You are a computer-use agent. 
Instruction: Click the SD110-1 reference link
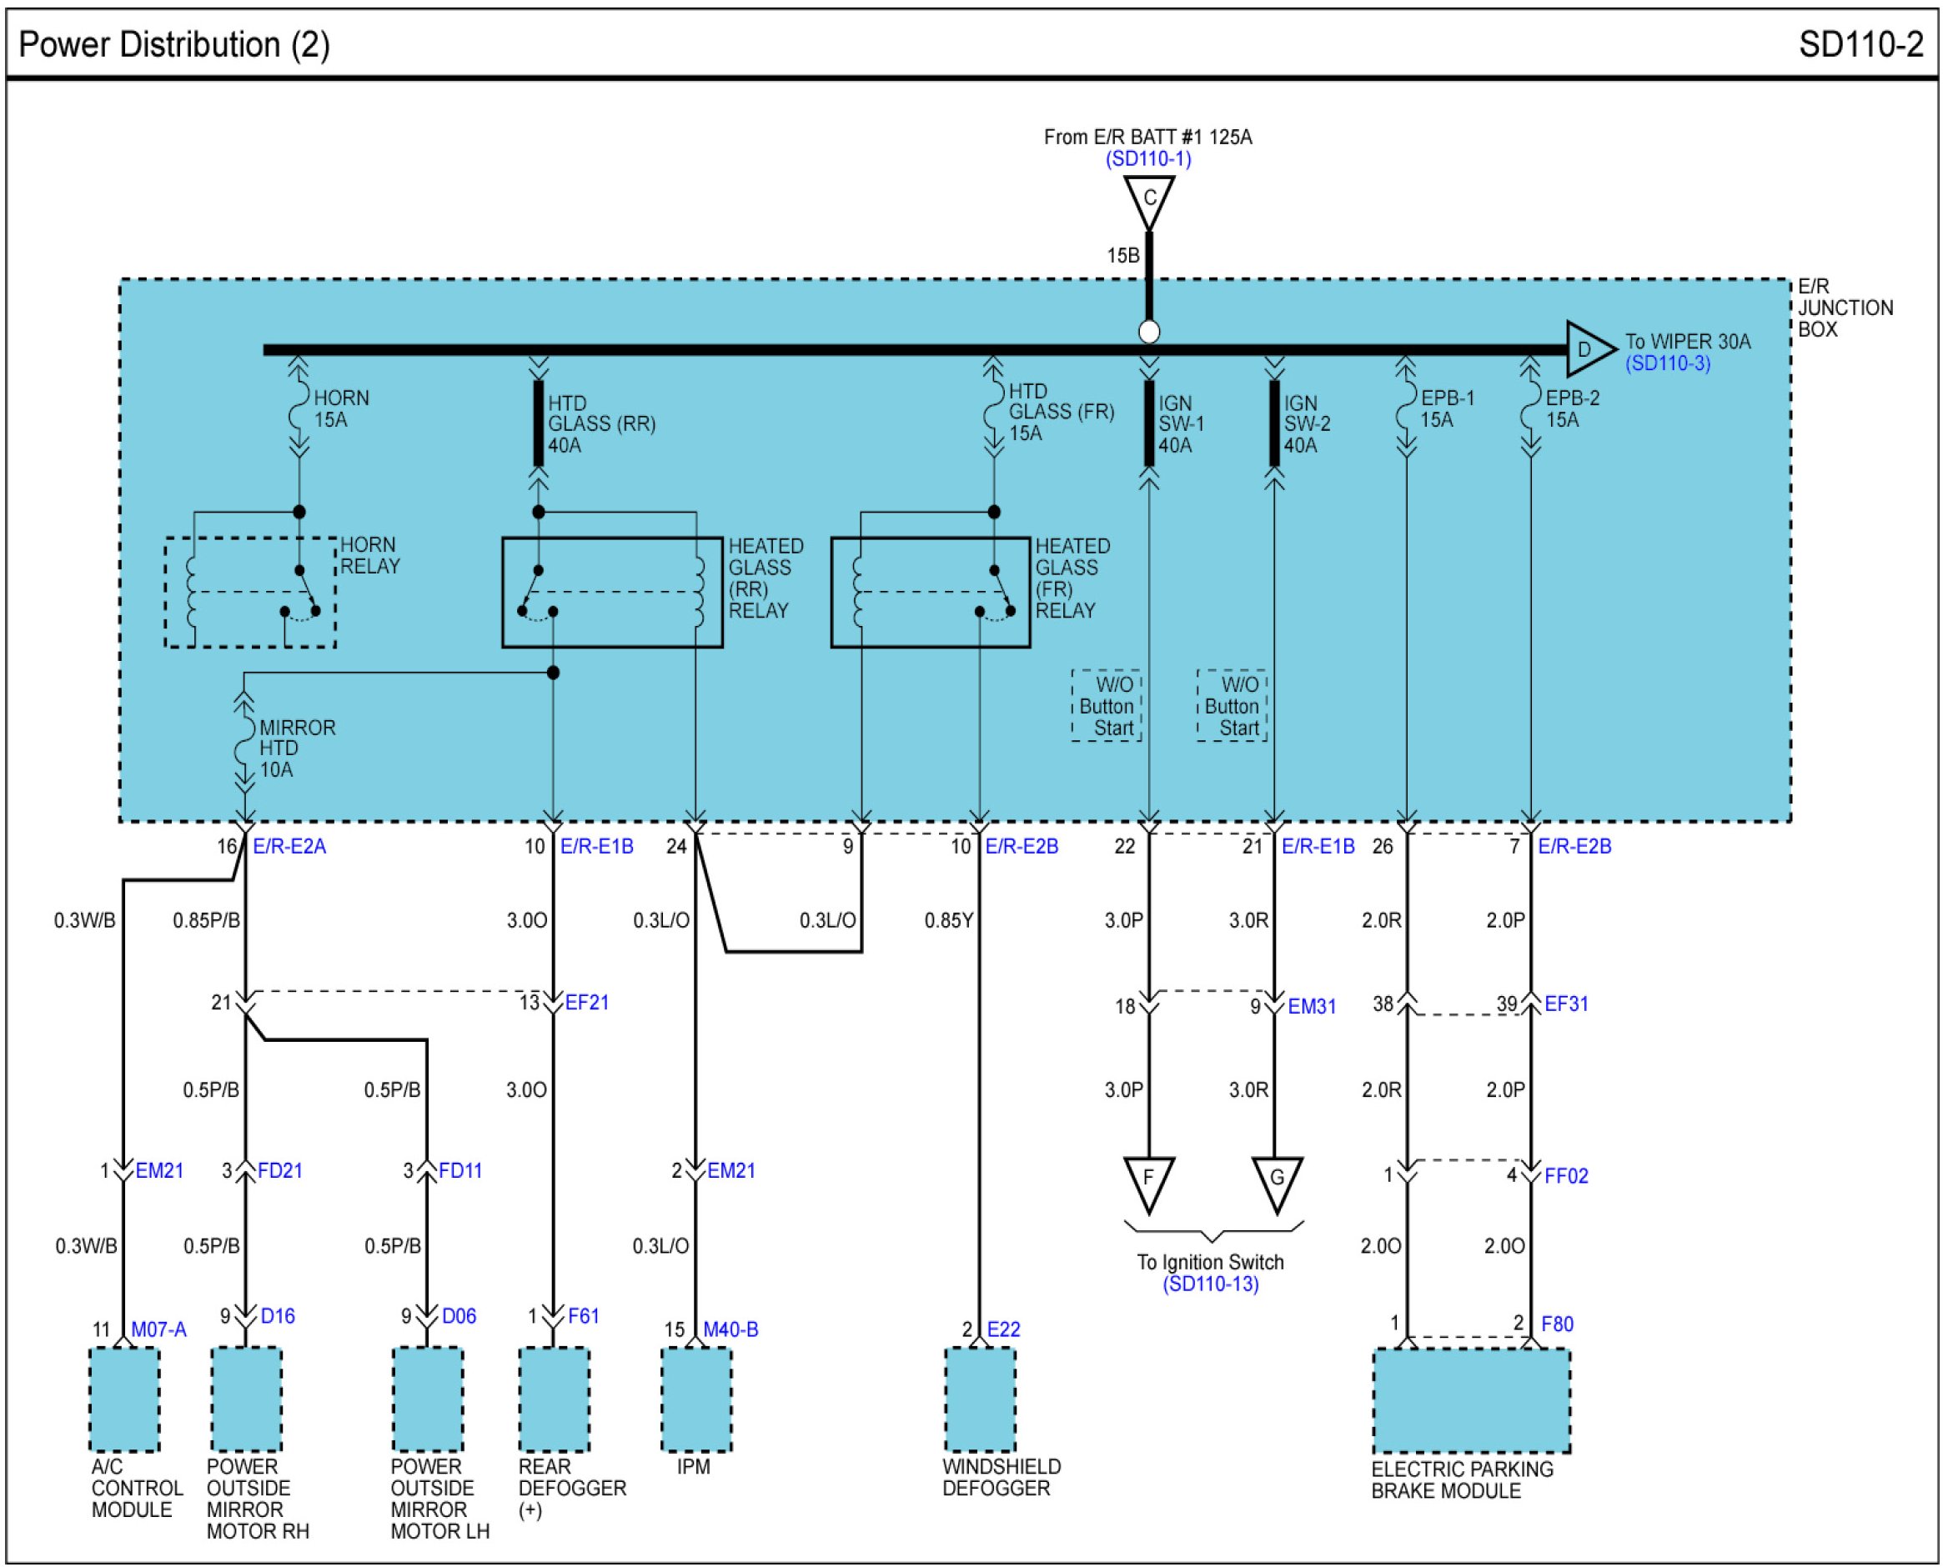(x=1147, y=159)
